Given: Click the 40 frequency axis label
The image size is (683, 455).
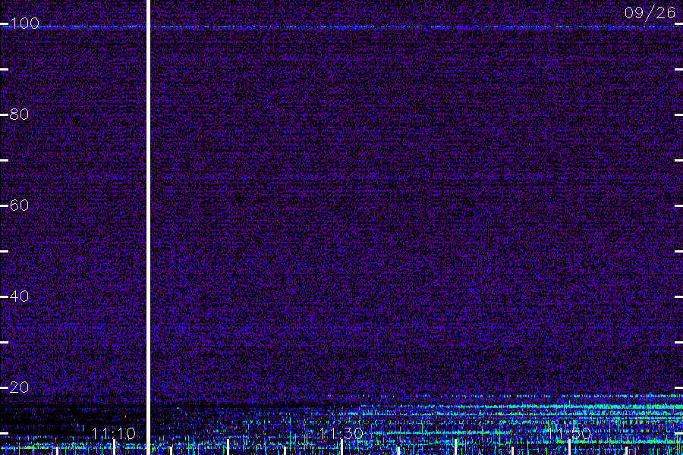Looking at the screenshot, I should point(19,297).
